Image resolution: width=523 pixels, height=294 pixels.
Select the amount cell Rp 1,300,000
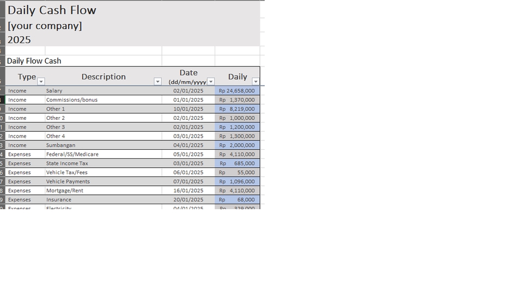(237, 136)
